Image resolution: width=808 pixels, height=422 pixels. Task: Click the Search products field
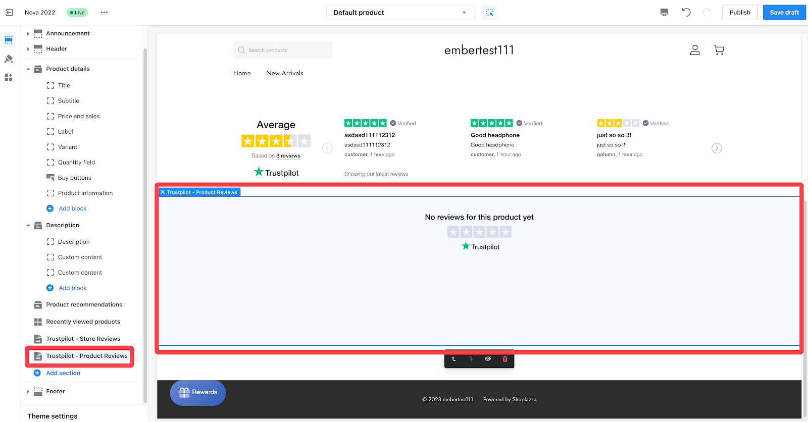pos(283,50)
